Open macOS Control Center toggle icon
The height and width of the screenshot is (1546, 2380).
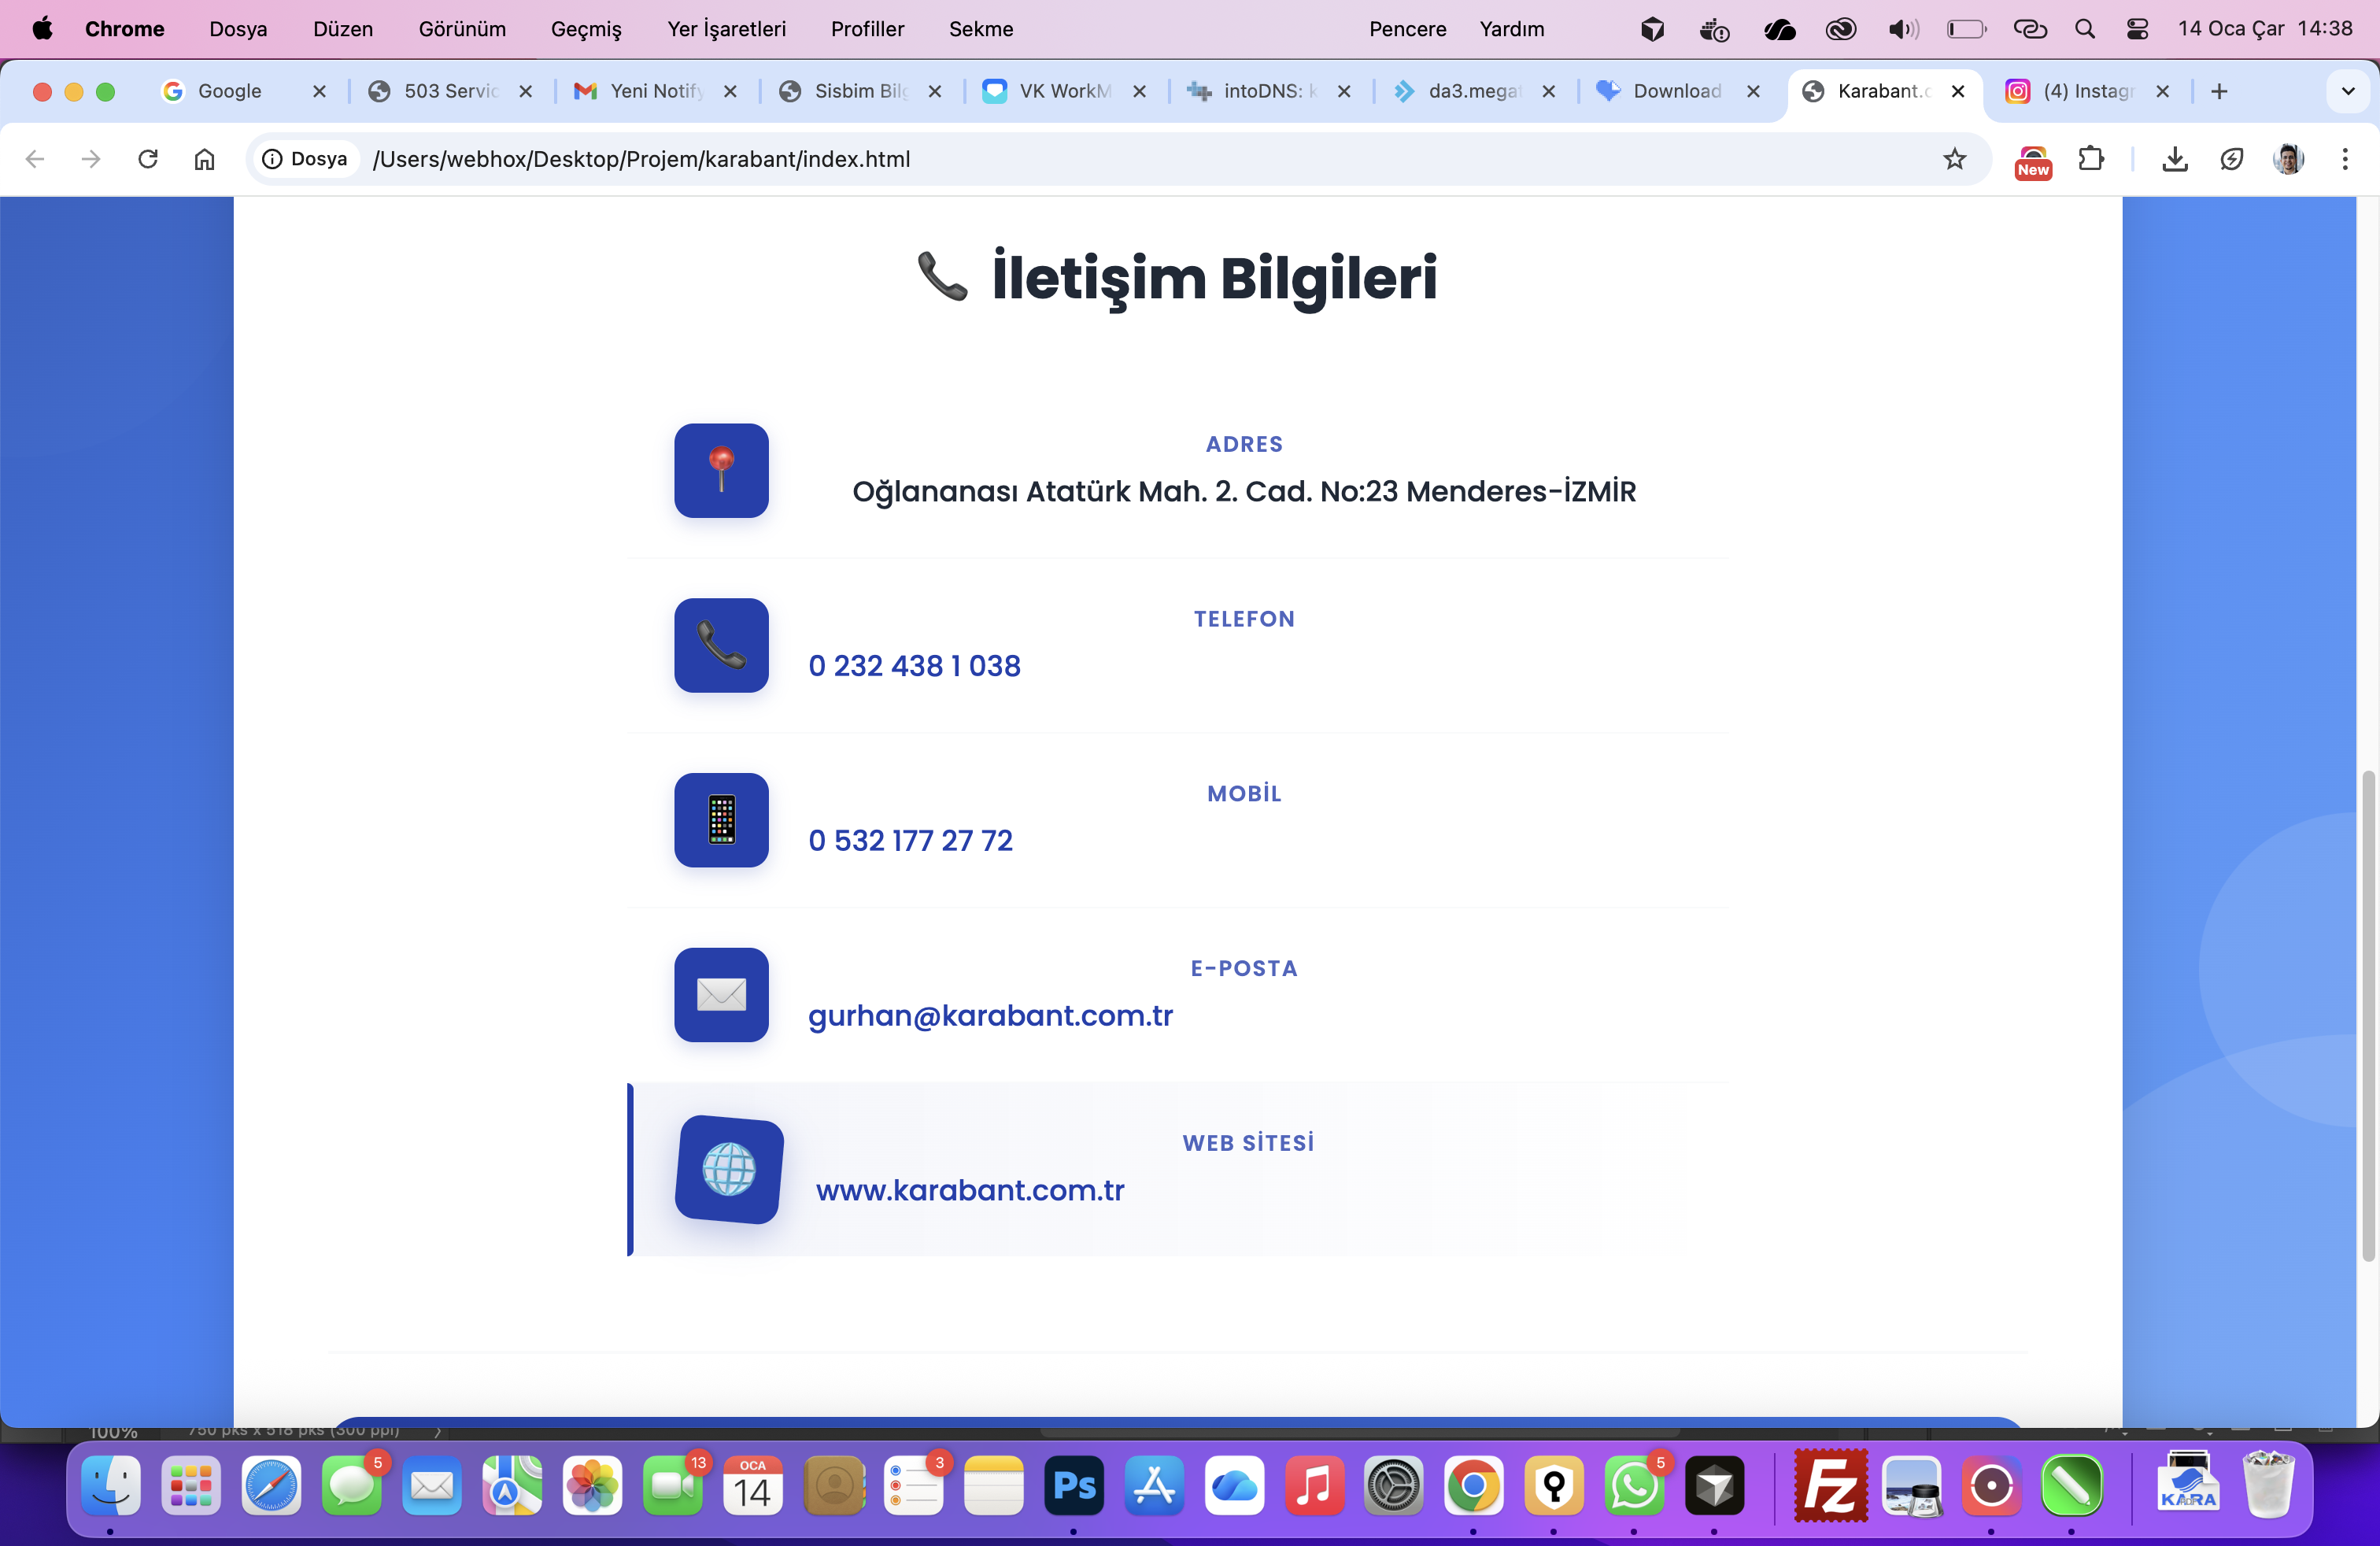pyautogui.click(x=2137, y=29)
